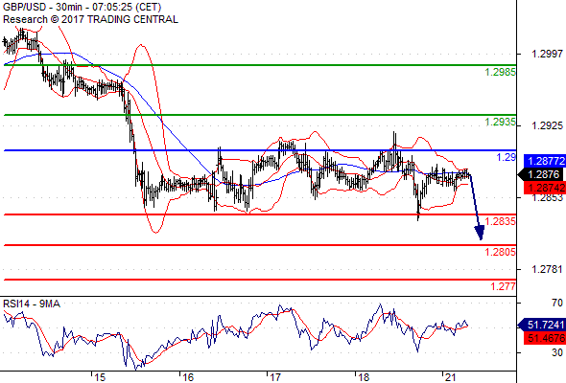Click the 1.2997 price axis label
This screenshot has width=566, height=383.
[547, 54]
